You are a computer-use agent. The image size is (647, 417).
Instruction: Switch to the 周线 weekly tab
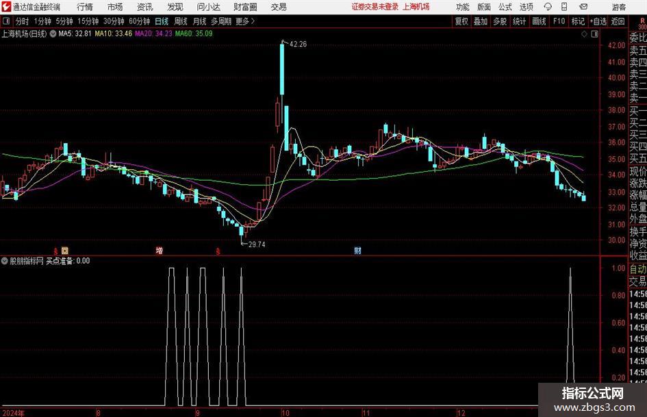point(180,21)
